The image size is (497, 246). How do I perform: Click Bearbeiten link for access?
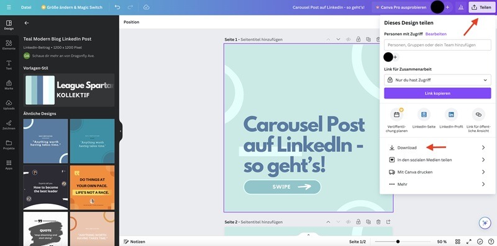pyautogui.click(x=436, y=34)
